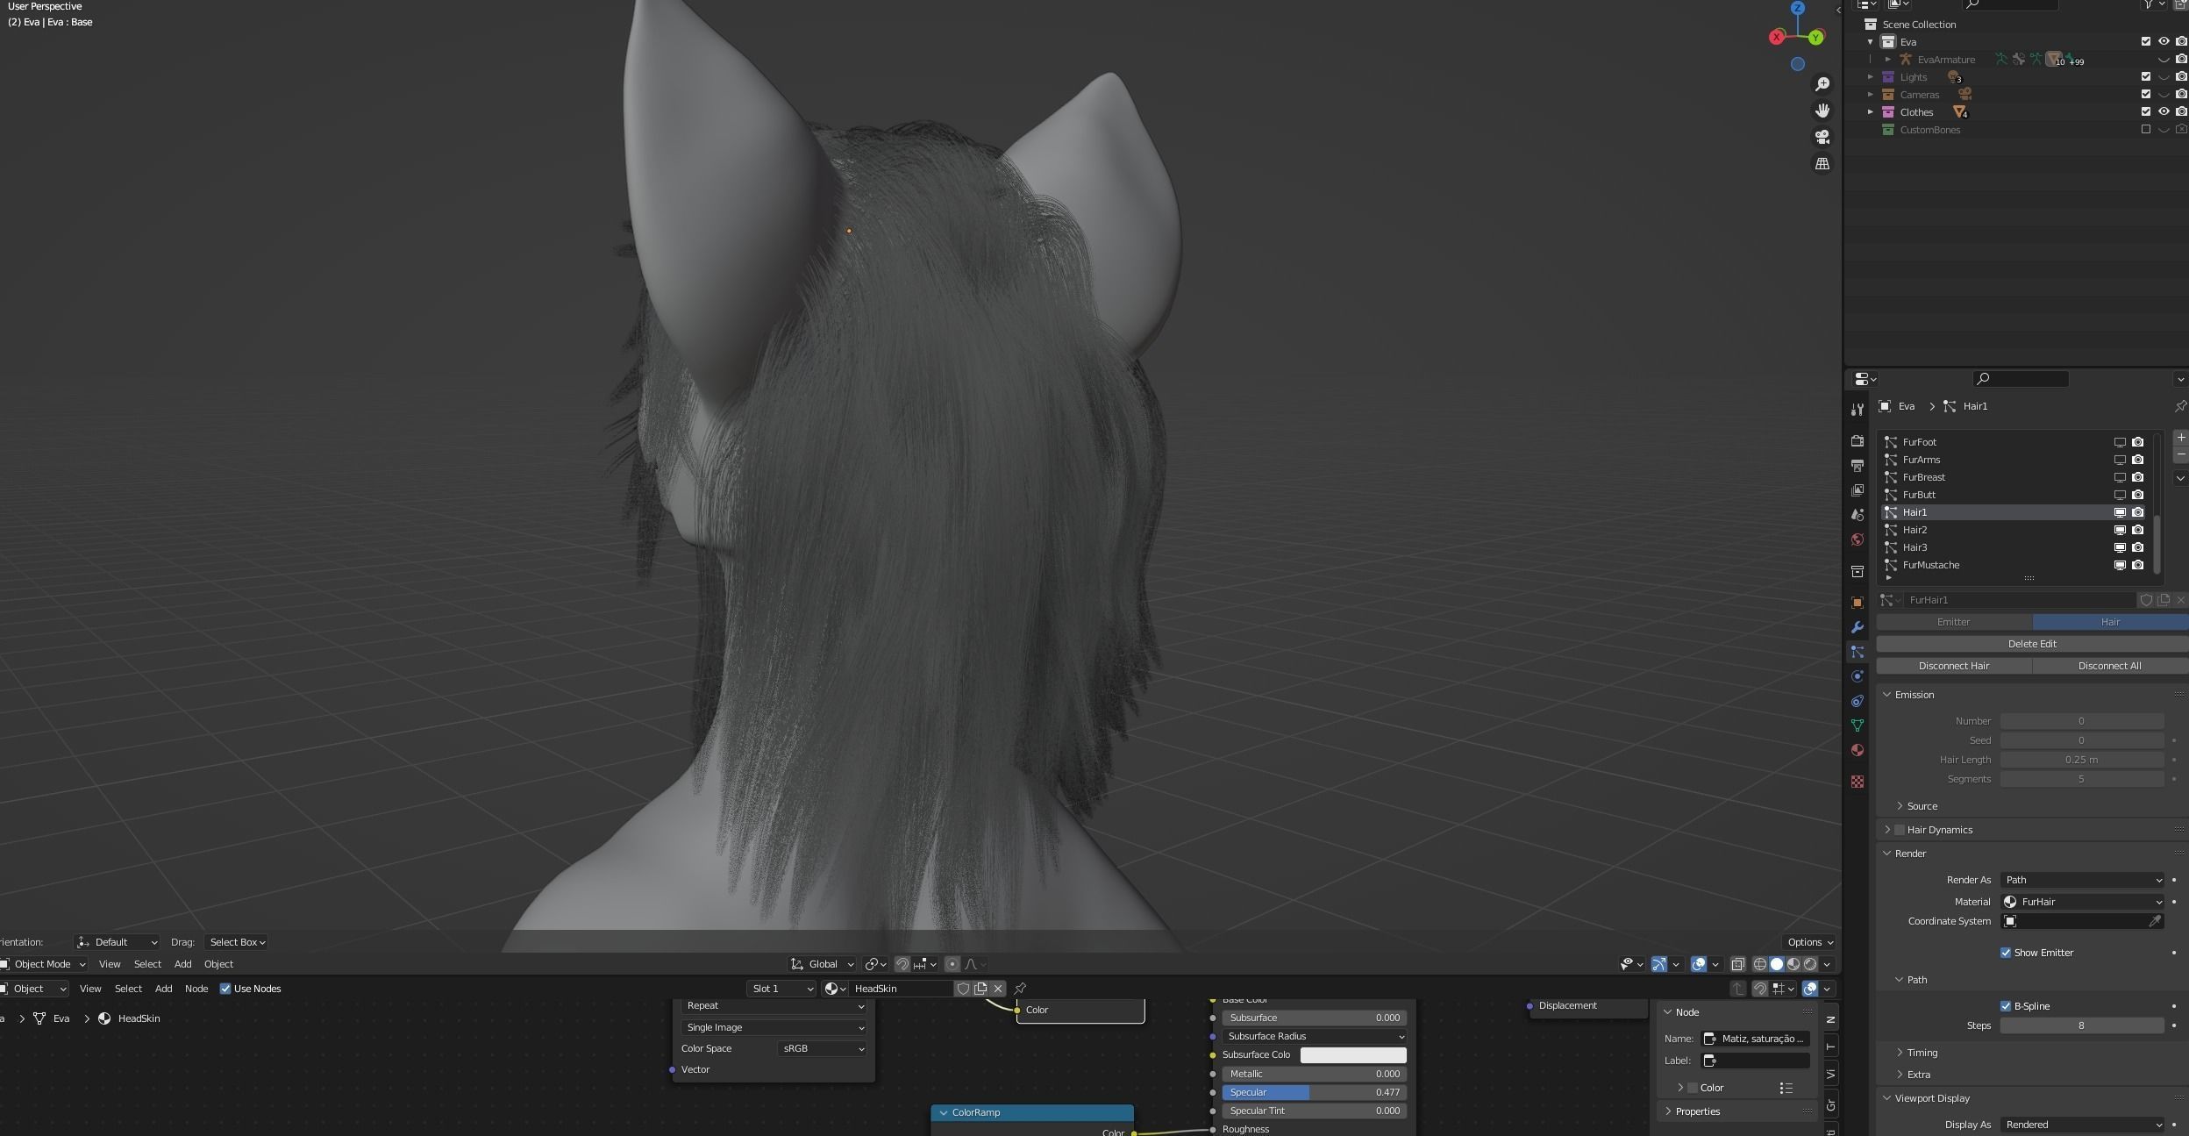This screenshot has width=2189, height=1136.
Task: Select solid viewport shading mode
Action: click(1777, 964)
